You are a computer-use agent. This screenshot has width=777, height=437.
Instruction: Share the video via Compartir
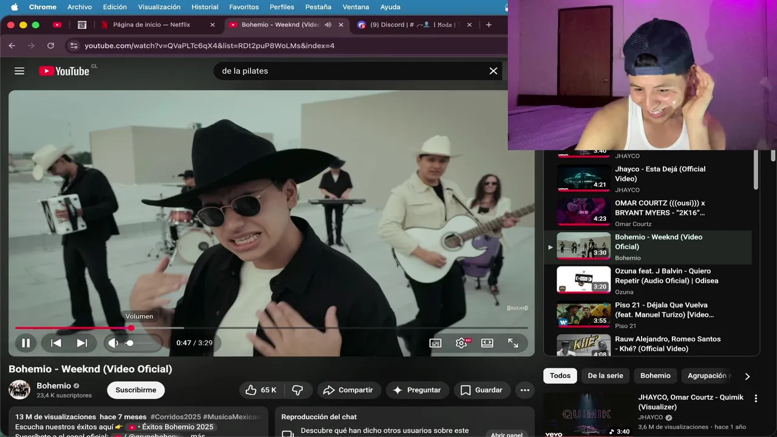tap(348, 390)
